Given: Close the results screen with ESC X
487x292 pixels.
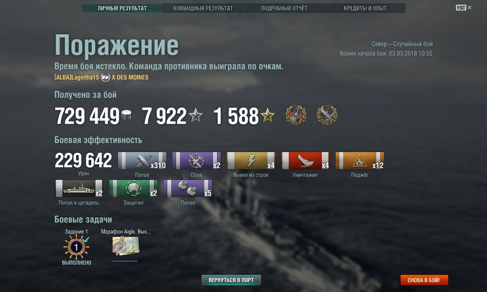Looking at the screenshot, I should [x=463, y=8].
